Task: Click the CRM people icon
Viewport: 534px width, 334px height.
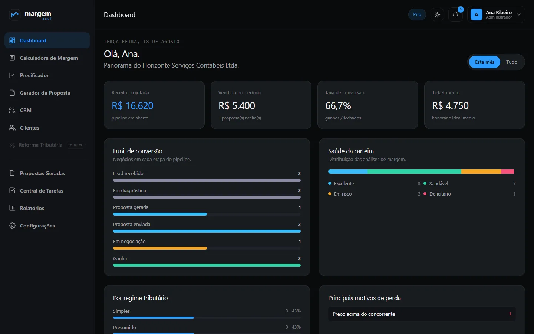Action: click(x=12, y=110)
